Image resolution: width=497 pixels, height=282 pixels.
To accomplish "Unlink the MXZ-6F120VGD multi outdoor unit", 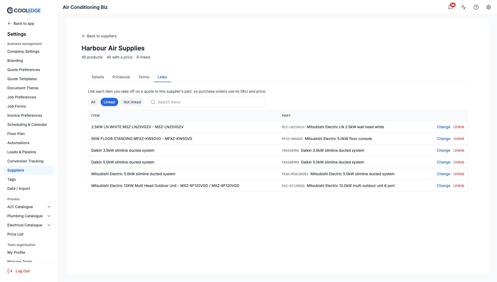I will [x=459, y=186].
